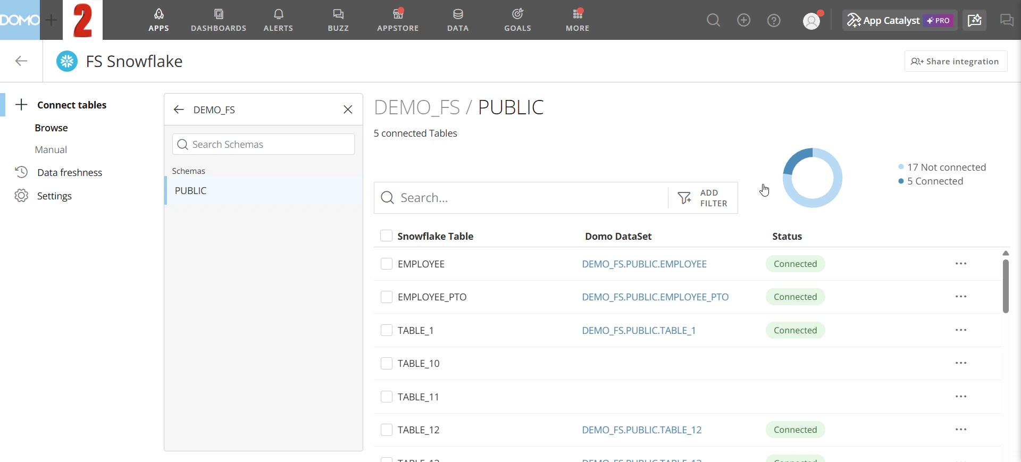1021x462 pixels.
Task: Open the DEMO_FS.PUBLIC.EMPLOYEE_PTO dataset link
Action: [x=655, y=297]
